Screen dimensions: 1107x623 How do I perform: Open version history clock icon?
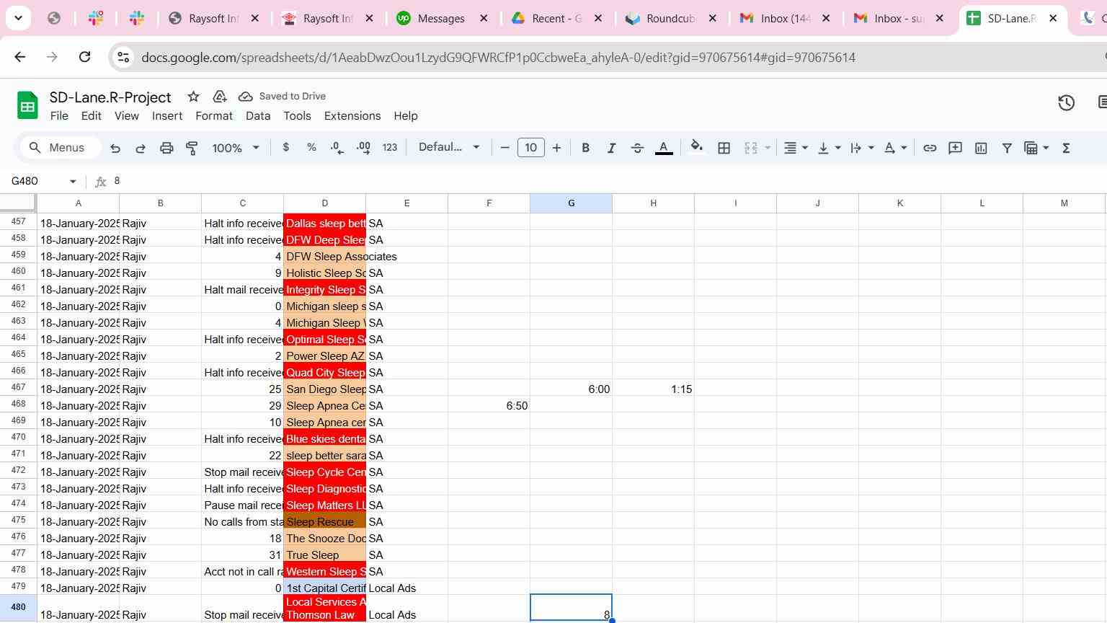1066,103
